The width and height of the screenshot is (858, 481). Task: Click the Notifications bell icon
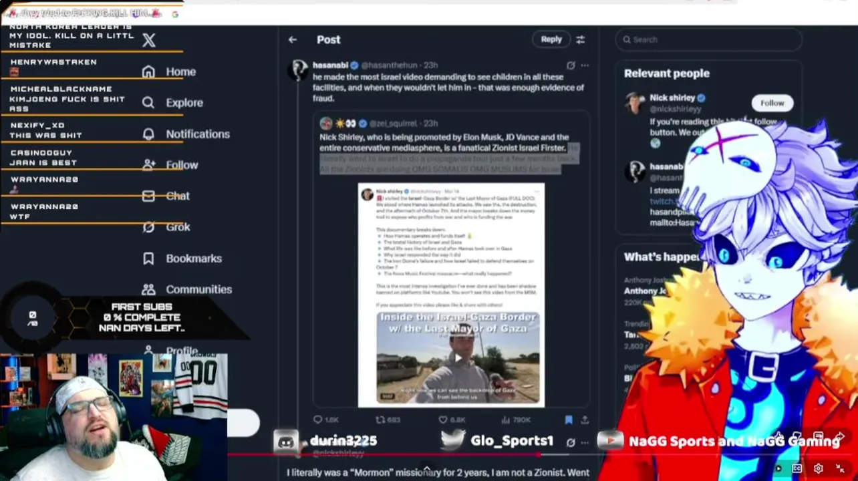tap(148, 134)
